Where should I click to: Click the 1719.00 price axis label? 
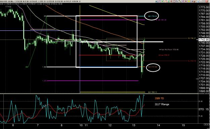pos(204,65)
